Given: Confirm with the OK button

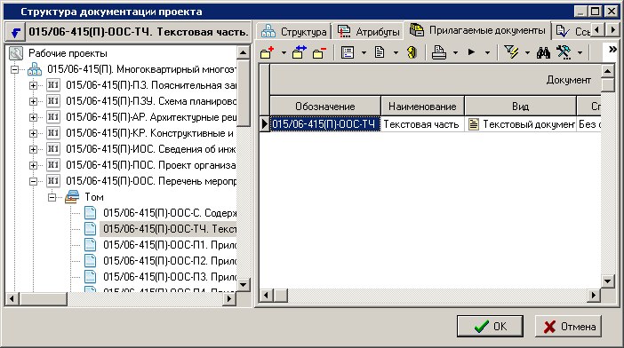Looking at the screenshot, I should pos(490,326).
